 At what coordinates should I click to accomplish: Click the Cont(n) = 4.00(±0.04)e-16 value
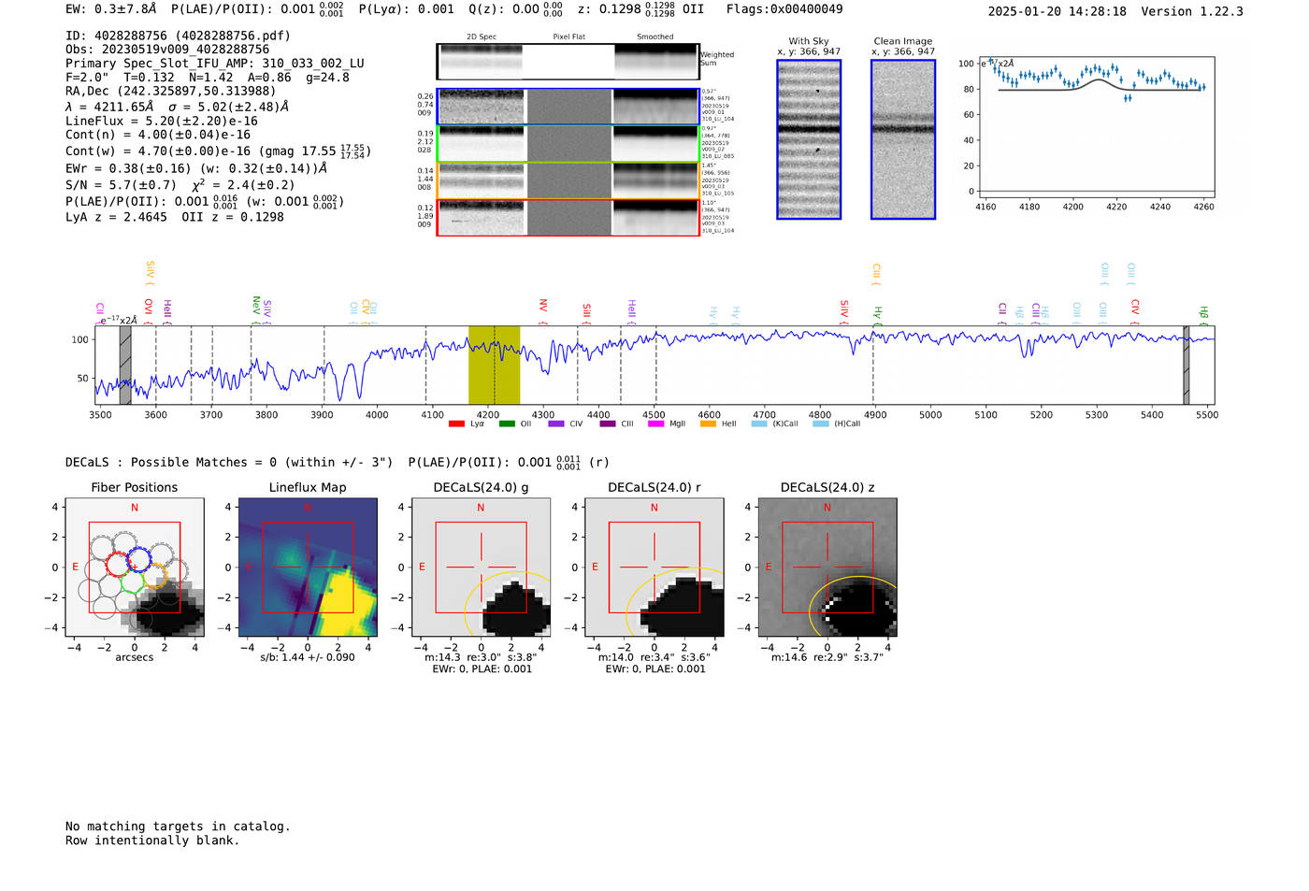(x=158, y=135)
